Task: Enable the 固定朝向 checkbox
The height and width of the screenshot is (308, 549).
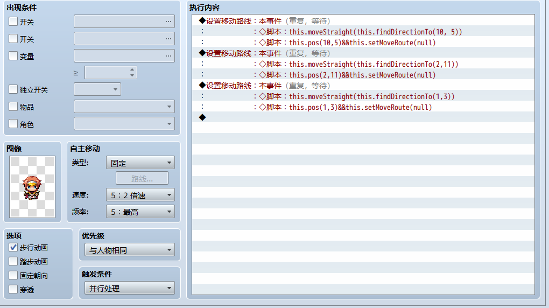Action: click(x=13, y=275)
